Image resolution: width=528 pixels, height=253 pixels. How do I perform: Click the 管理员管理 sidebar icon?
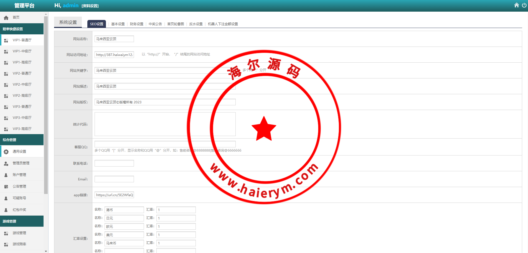click(6, 163)
